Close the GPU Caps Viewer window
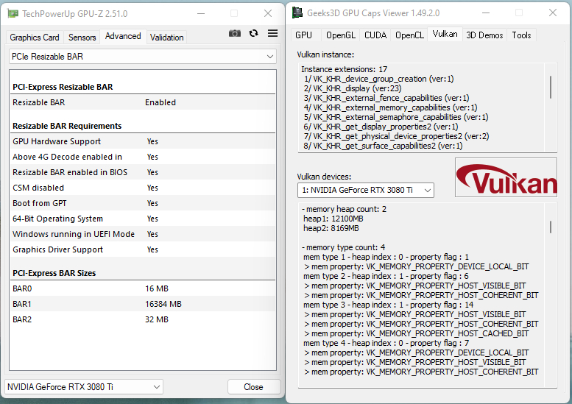 tap(553, 13)
